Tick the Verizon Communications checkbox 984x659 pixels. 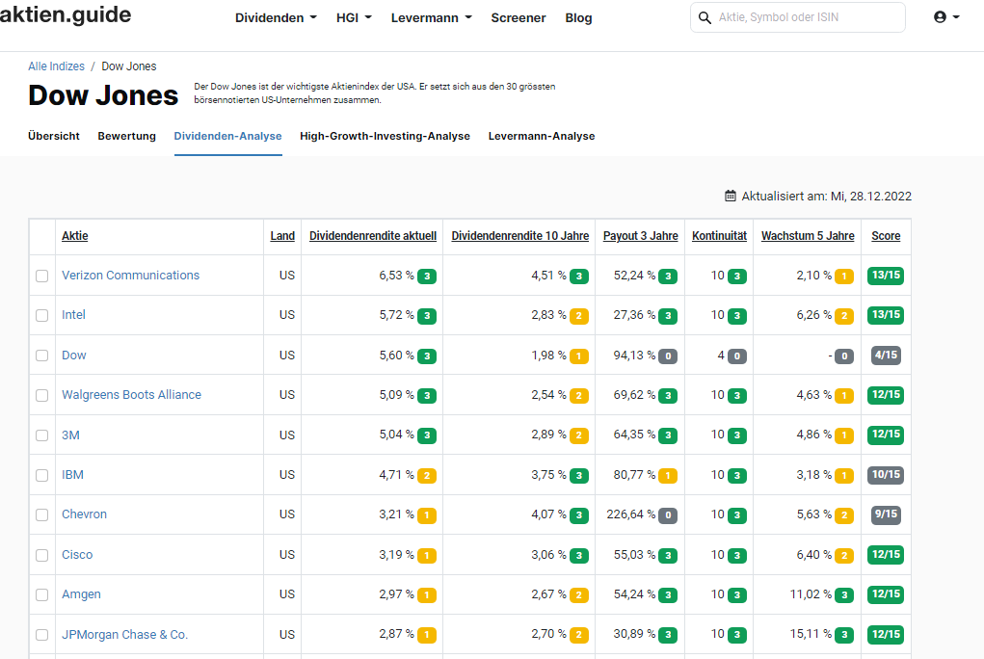pyautogui.click(x=42, y=276)
